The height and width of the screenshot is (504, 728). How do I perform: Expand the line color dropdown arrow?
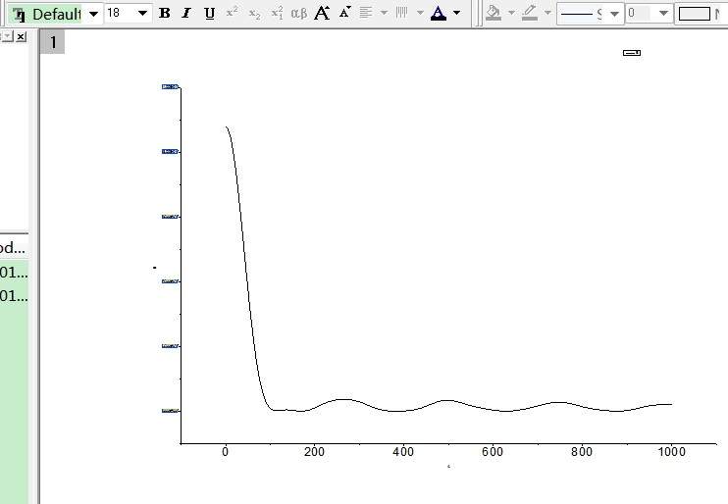(x=547, y=13)
